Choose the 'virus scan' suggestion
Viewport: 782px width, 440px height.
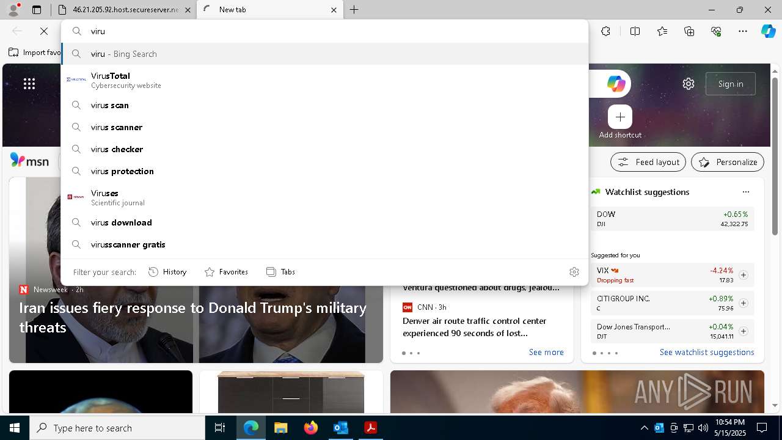324,105
